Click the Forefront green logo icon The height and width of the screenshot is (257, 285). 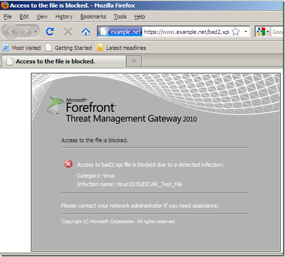(55, 105)
